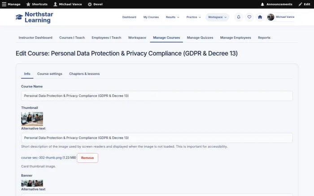Image resolution: width=314 pixels, height=196 pixels.
Task: Click the Edit Course page heading
Action: [x=126, y=53]
